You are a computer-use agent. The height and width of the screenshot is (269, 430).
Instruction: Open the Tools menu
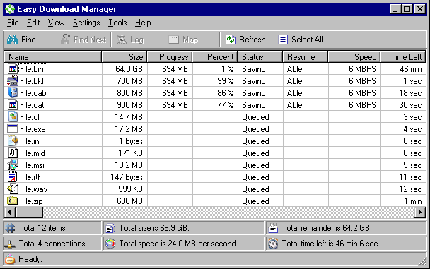(x=117, y=23)
